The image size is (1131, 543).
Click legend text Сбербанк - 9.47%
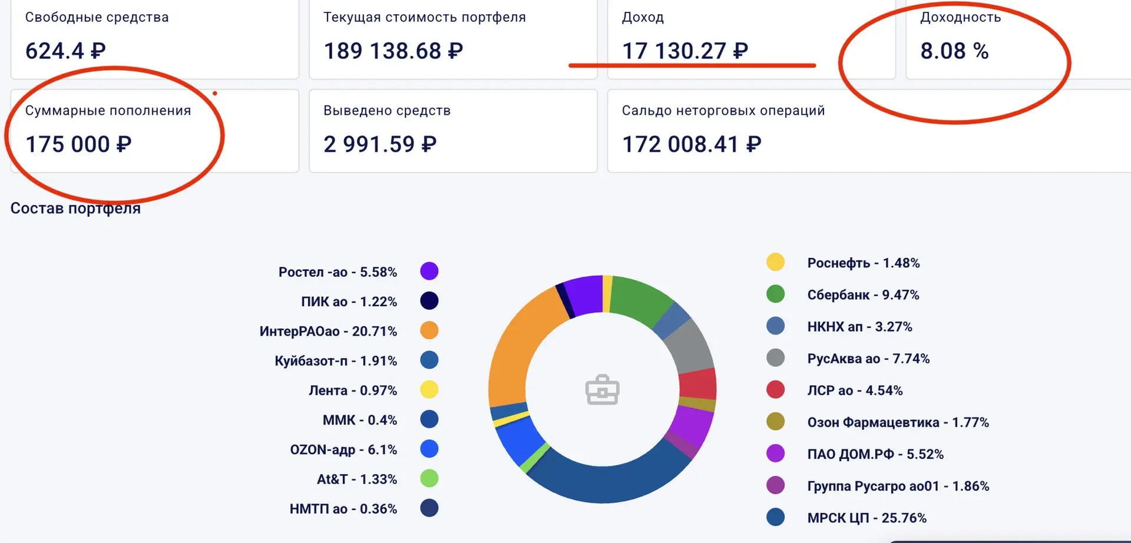[863, 295]
